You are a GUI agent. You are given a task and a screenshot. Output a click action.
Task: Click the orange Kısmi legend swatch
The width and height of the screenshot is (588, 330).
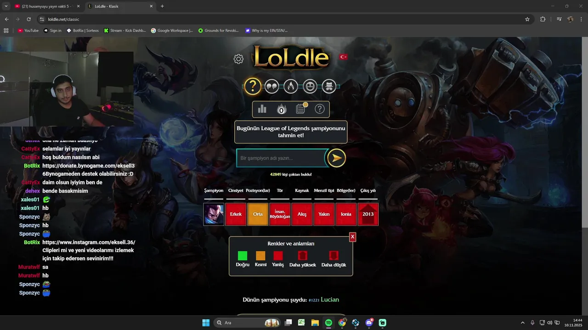click(x=260, y=256)
